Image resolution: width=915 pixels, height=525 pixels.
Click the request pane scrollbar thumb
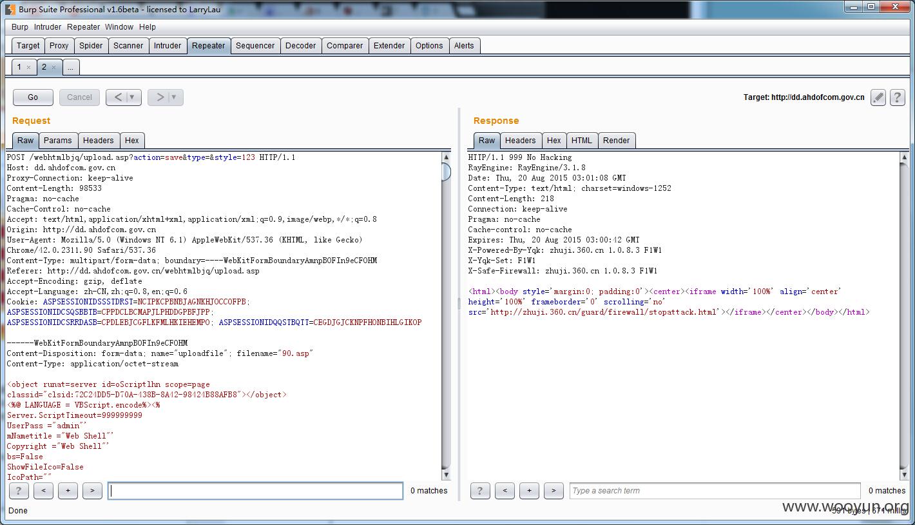click(446, 172)
